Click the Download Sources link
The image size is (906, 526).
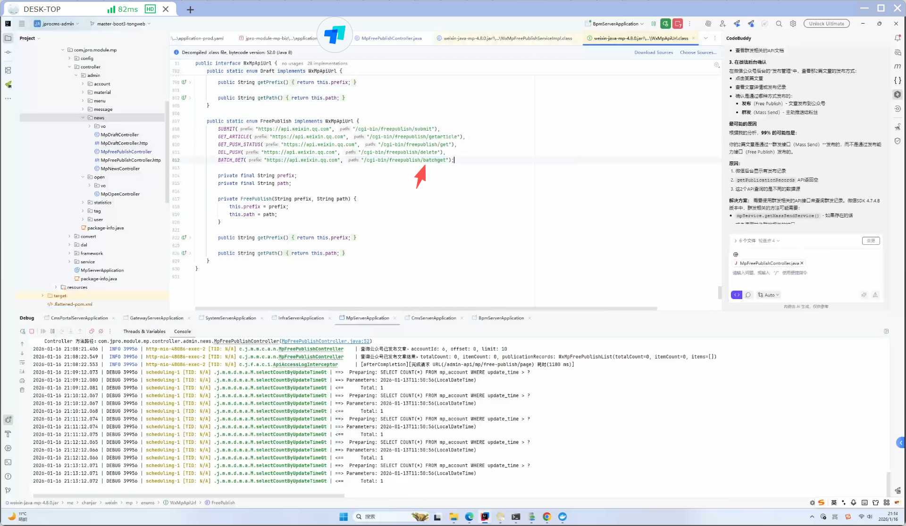pos(654,52)
